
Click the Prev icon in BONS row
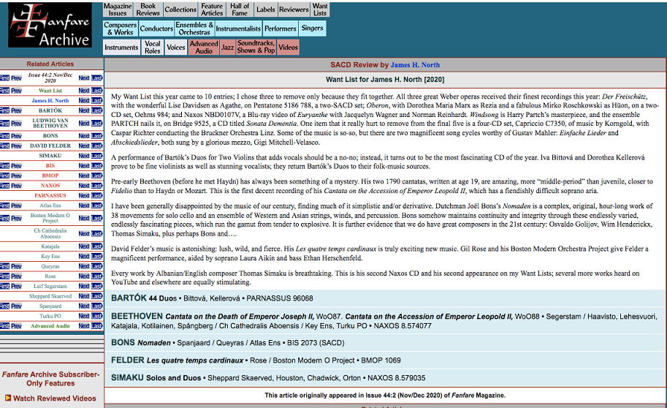(16, 136)
